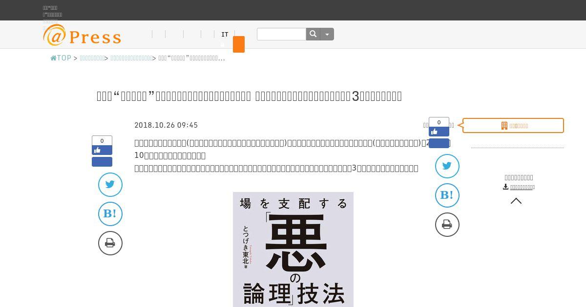Click the orange button in the header navigation
Viewport: 586px width, 307px height.
click(239, 44)
